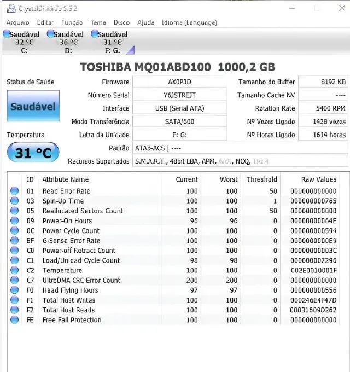Viewport: 350px width, 372px height.
Task: Click status icon for Read Error Rate
Action: click(x=14, y=191)
